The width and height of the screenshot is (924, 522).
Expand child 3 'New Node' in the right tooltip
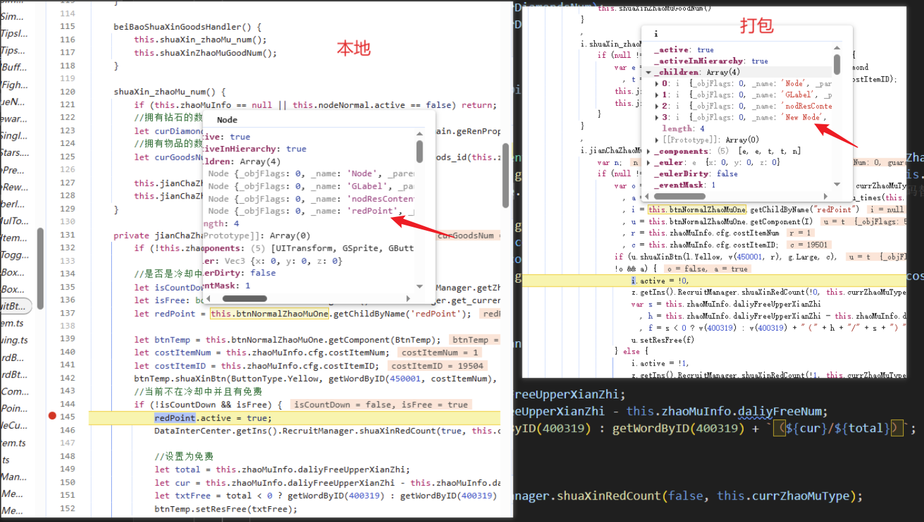657,117
